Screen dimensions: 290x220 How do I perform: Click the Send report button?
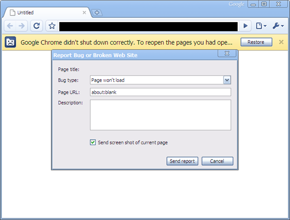182,161
